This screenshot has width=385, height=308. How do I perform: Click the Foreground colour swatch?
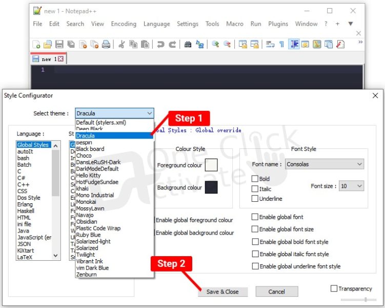[x=211, y=165]
